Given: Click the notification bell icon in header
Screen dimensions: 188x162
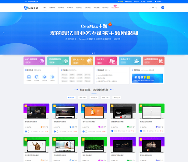Looking at the screenshot, I should (x=156, y=7).
